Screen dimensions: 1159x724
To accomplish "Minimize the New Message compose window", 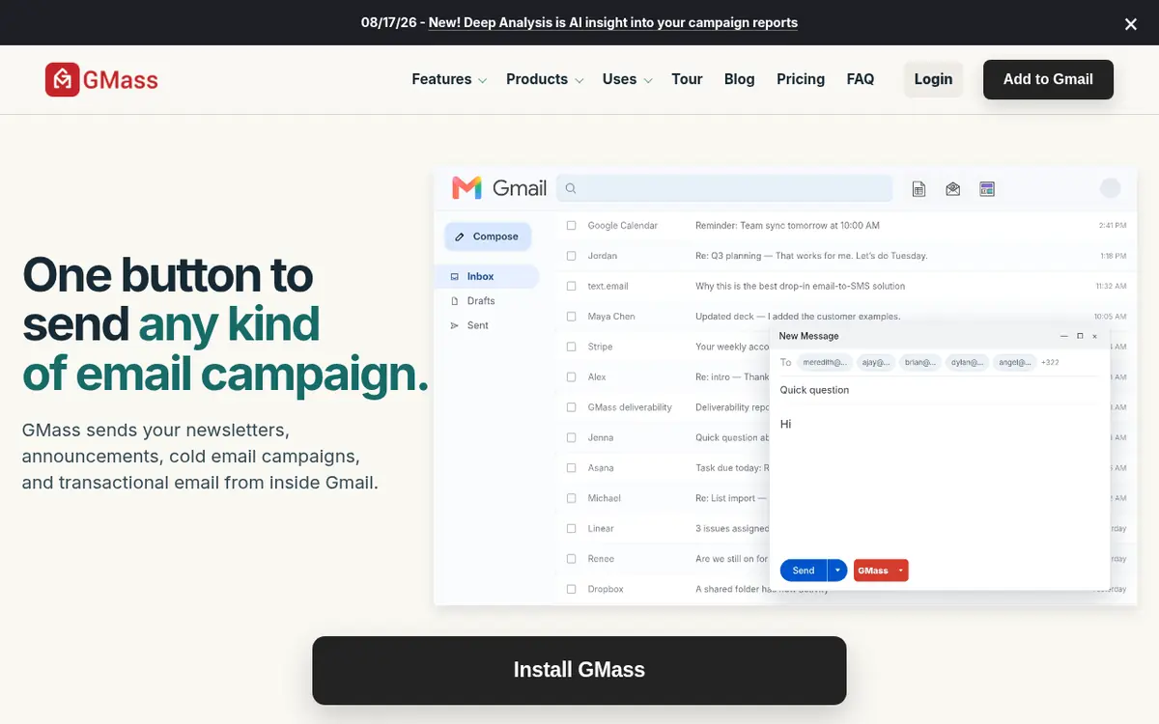I will (x=1064, y=336).
